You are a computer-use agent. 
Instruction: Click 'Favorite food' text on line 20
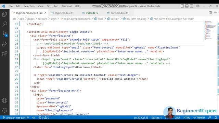coord(72,43)
